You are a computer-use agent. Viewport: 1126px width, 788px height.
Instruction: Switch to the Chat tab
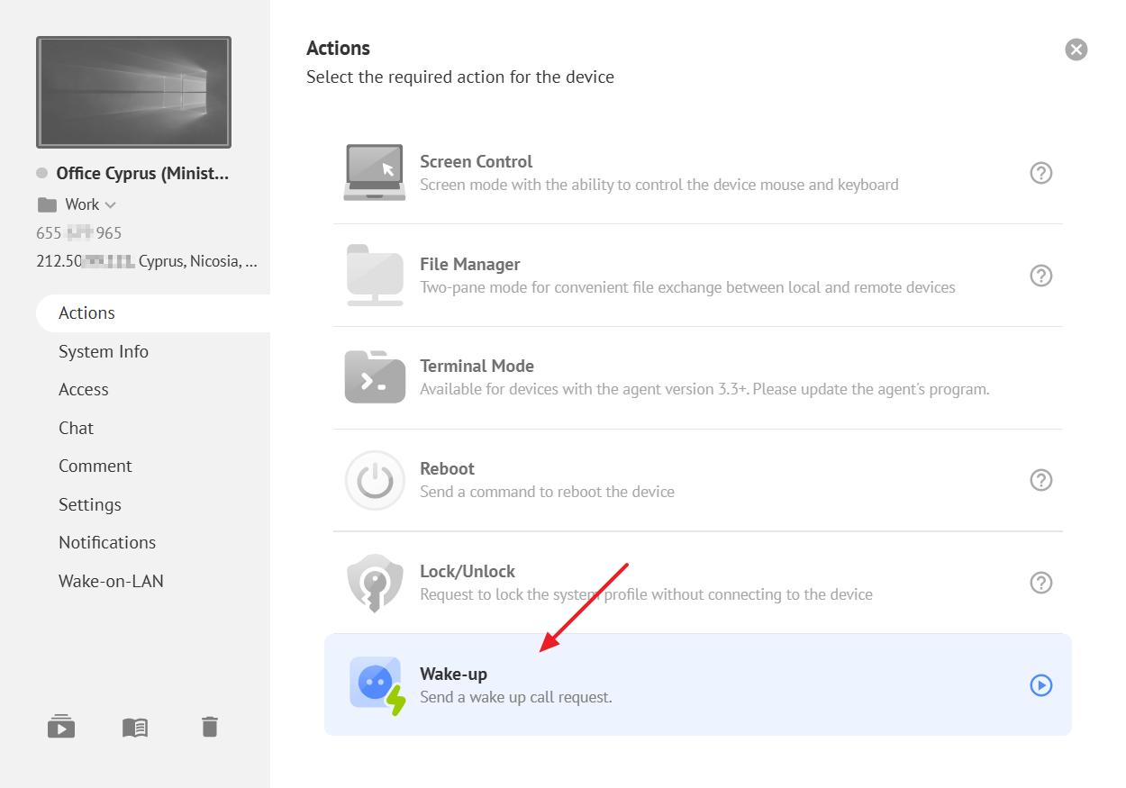coord(77,428)
